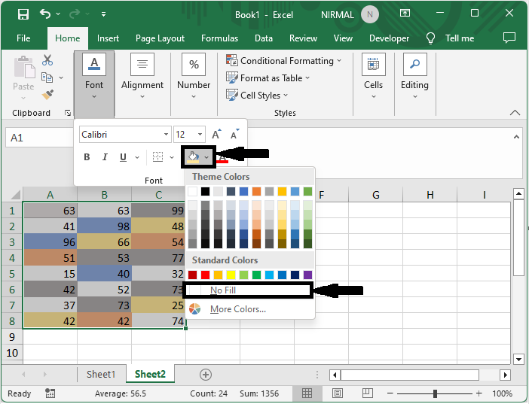This screenshot has width=529, height=404.
Task: Open More Colors dialog
Action: click(x=237, y=309)
